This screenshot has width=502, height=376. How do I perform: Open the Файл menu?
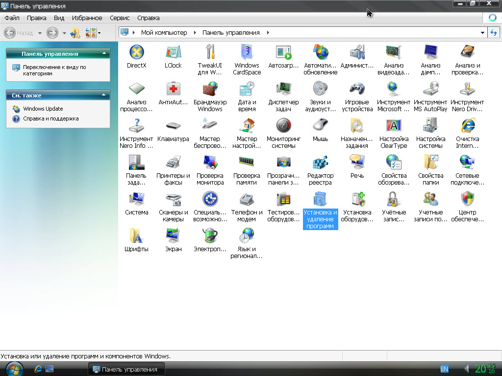click(12, 18)
